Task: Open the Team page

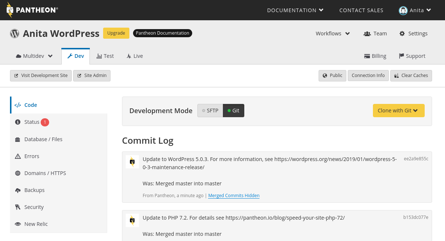Action: pos(375,34)
